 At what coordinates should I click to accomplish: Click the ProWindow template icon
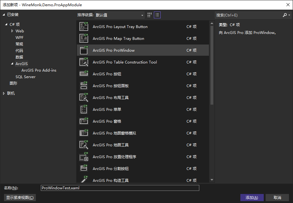(x=84, y=50)
